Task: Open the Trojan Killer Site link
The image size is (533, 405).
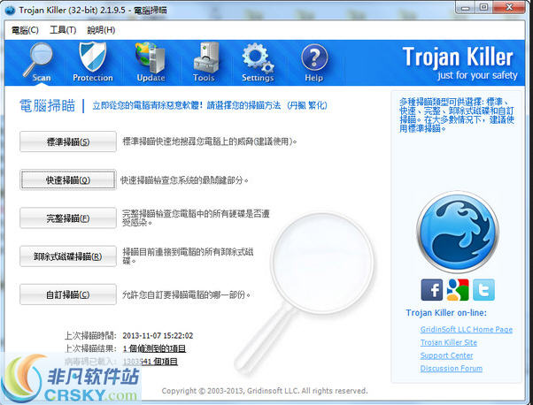Action: [x=448, y=342]
